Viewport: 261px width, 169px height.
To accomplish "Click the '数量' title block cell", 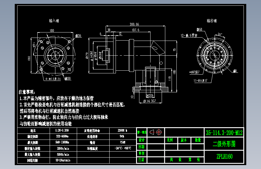I will pyautogui.click(x=198, y=140).
